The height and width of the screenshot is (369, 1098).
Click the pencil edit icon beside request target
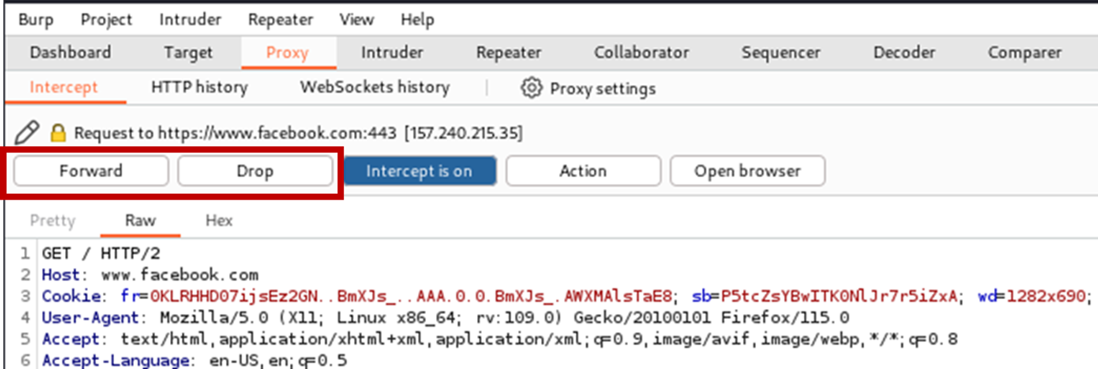27,133
